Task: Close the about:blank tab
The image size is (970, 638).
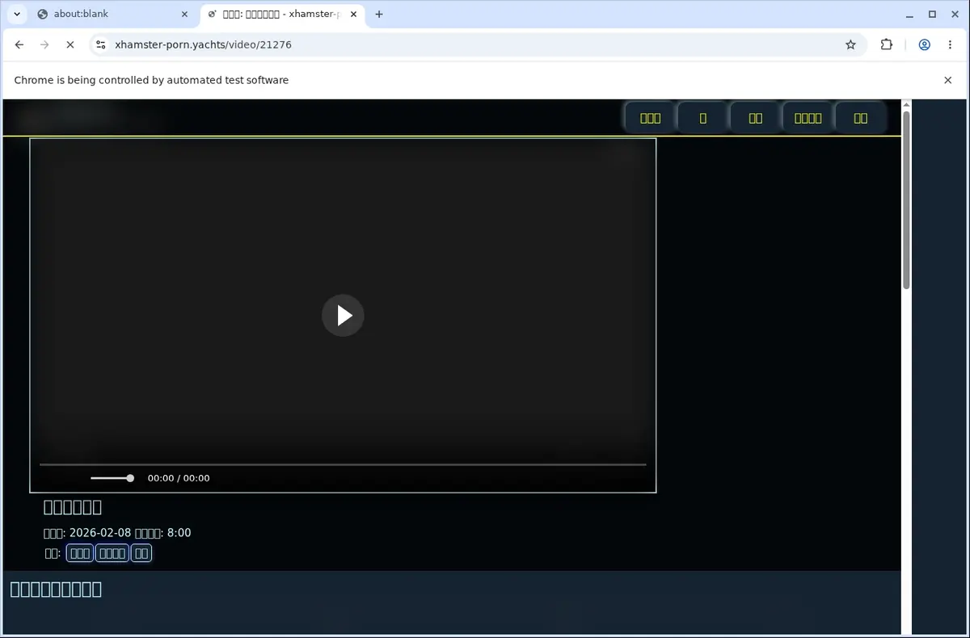Action: click(x=184, y=14)
